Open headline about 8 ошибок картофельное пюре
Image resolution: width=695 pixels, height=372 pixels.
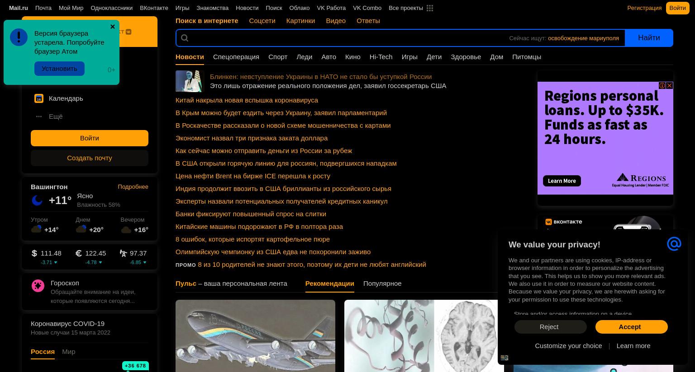click(252, 239)
